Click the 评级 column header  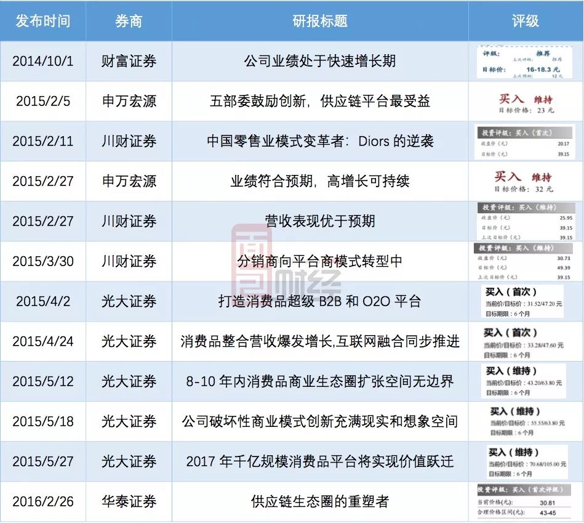pos(525,21)
